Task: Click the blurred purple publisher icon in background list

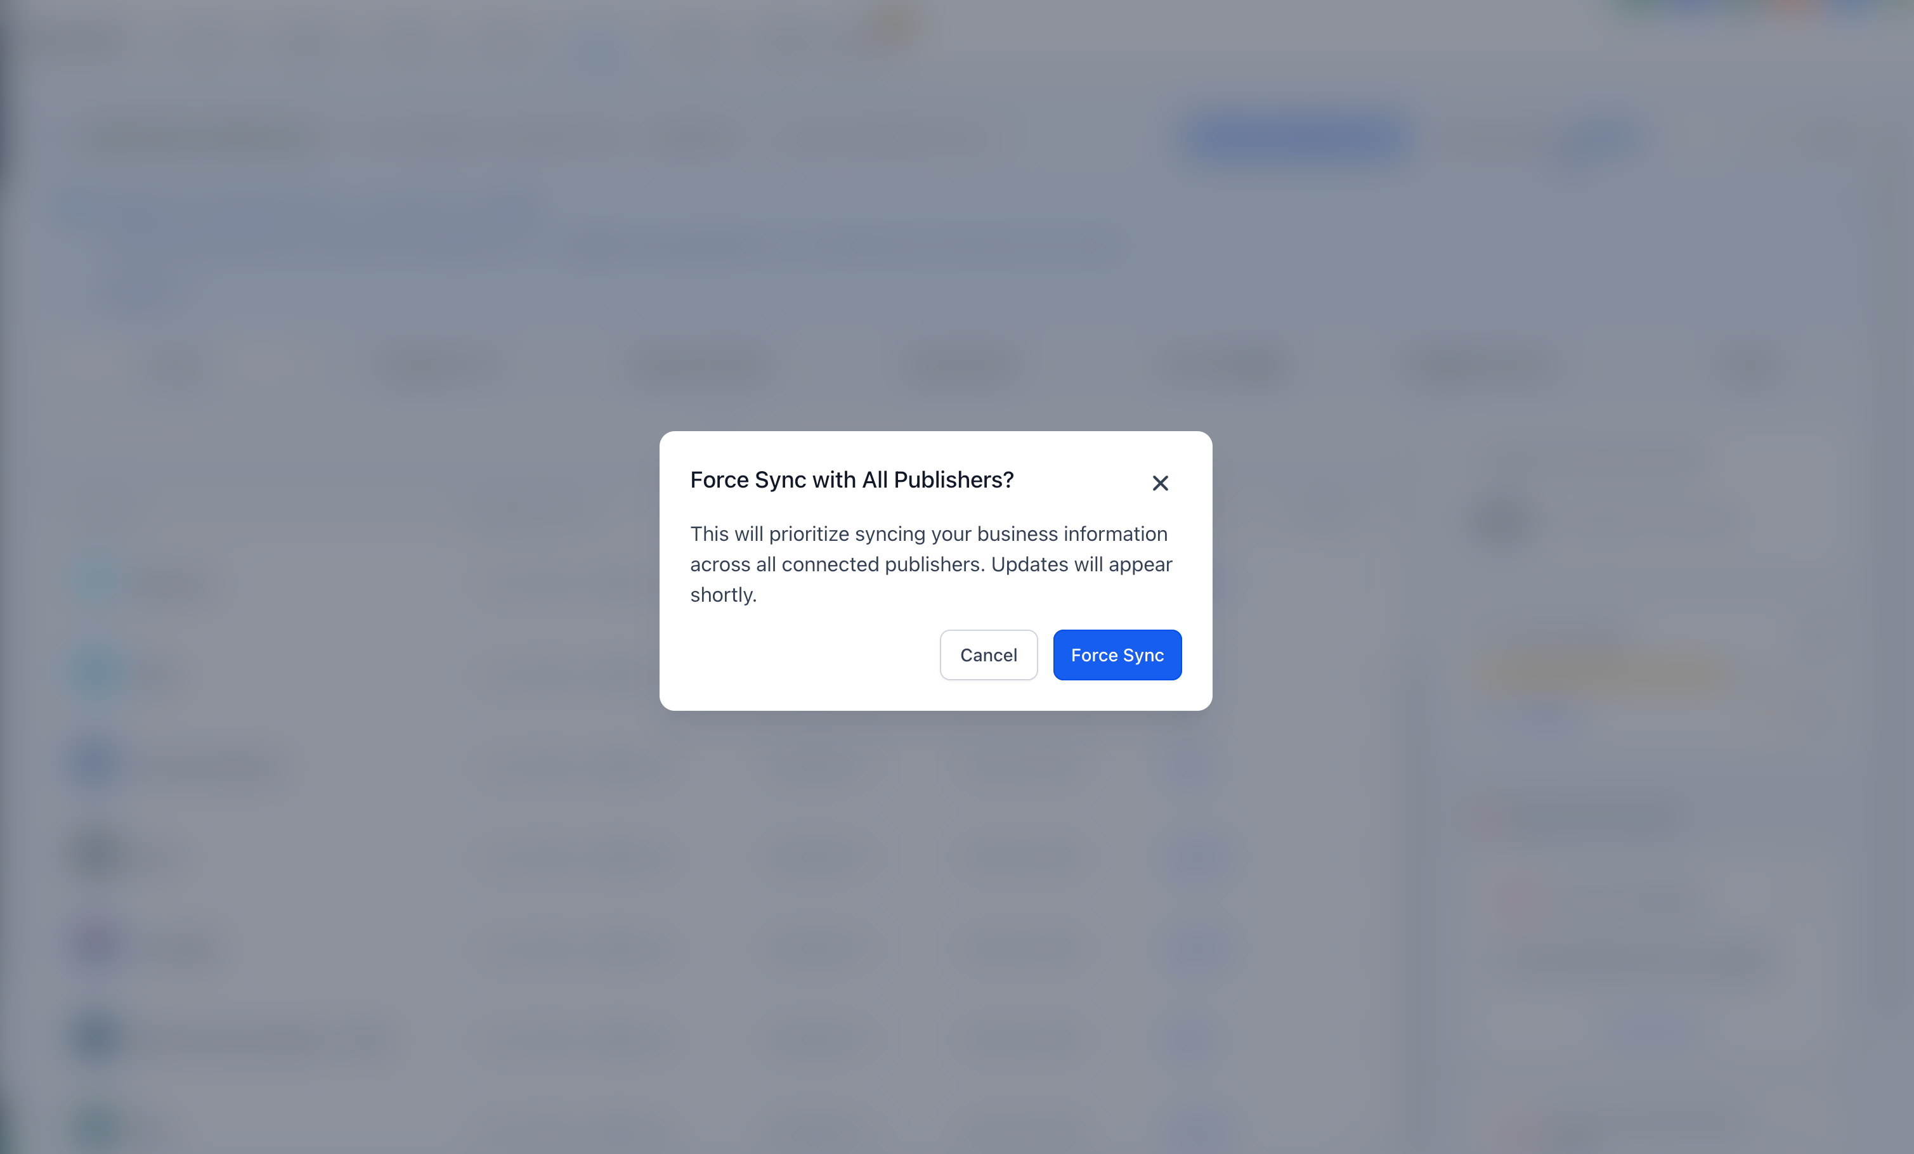Action: pos(96,943)
